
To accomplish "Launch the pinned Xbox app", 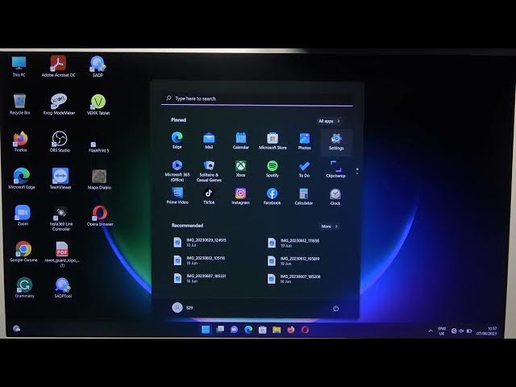I will point(240,169).
